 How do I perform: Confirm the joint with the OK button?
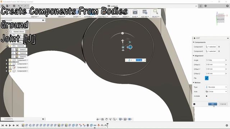(212, 104)
